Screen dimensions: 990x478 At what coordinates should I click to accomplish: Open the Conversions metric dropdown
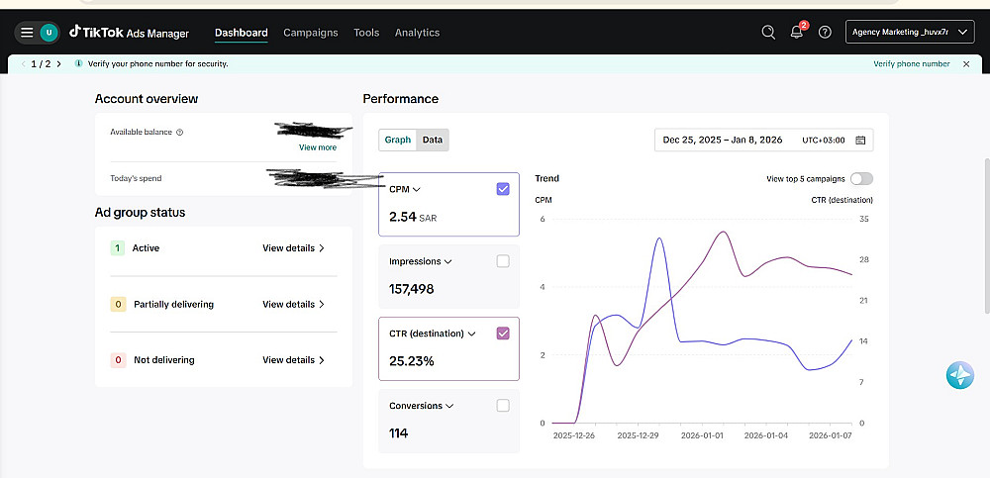tap(450, 406)
